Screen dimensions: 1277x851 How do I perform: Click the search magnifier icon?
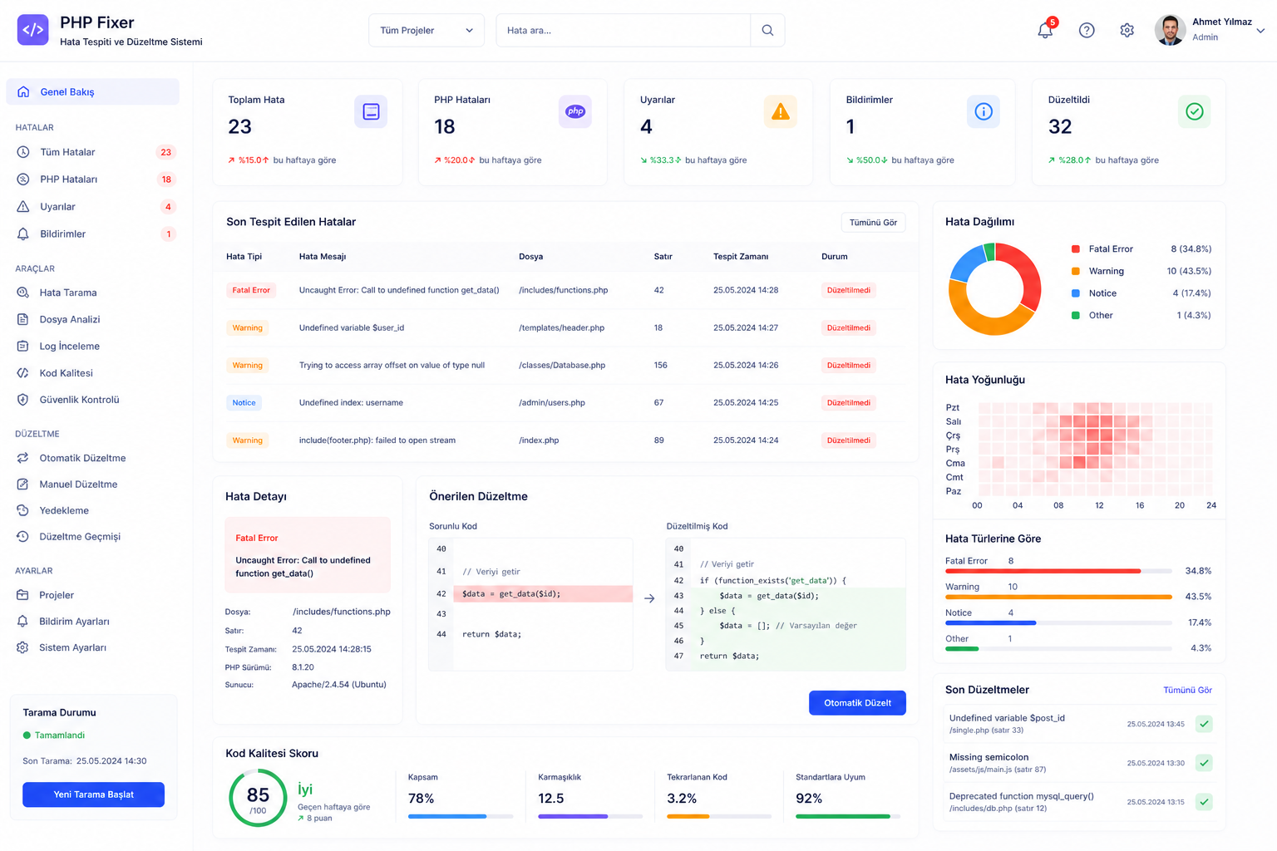tap(767, 30)
